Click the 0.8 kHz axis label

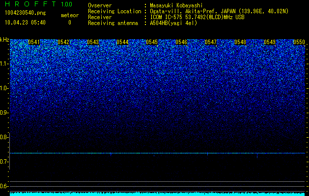coord(4,137)
